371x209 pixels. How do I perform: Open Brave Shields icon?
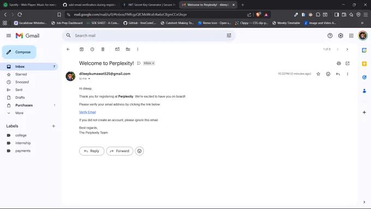(258, 14)
